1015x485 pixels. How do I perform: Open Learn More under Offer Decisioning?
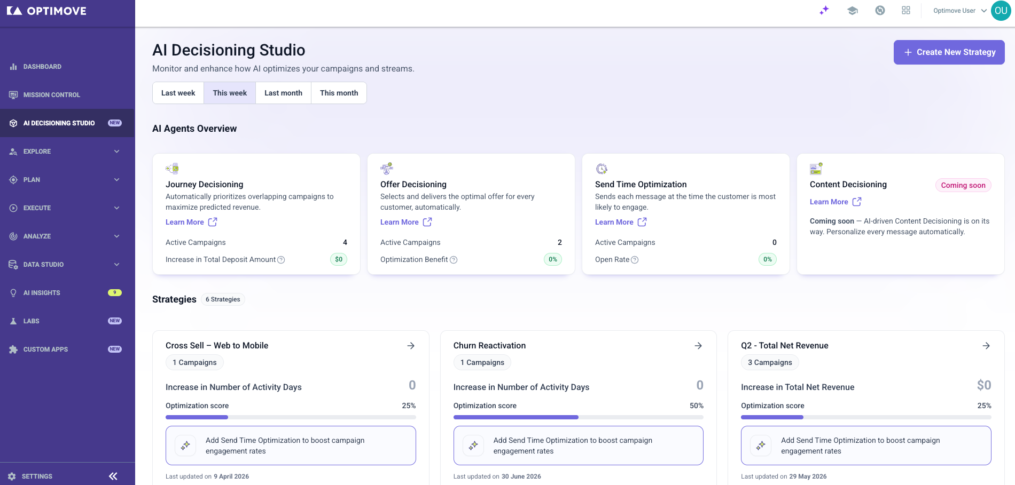pos(406,222)
